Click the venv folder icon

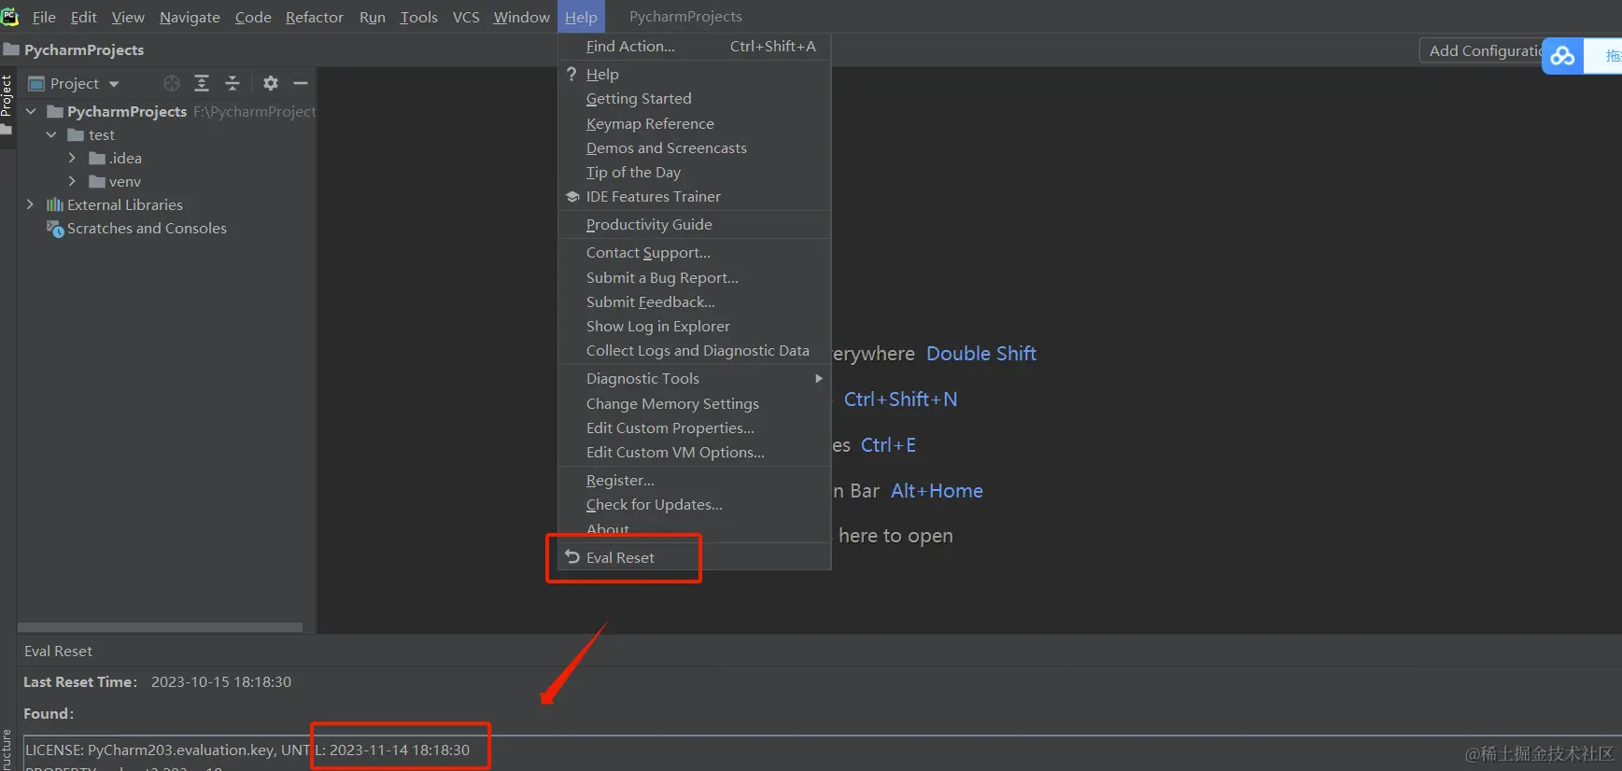click(x=97, y=181)
